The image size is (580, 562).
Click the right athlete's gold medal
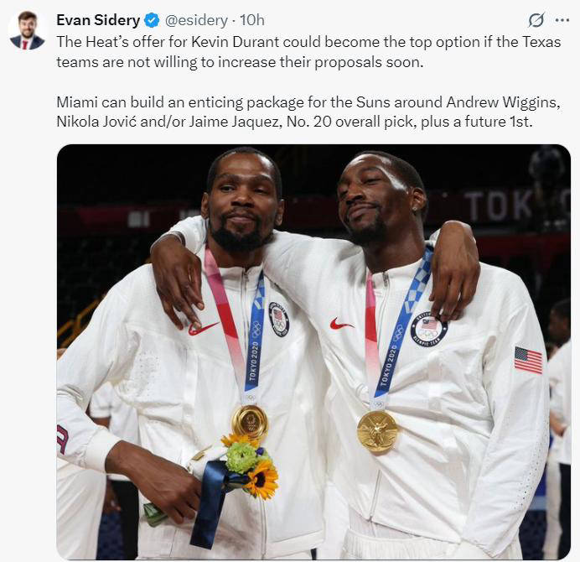pyautogui.click(x=377, y=432)
